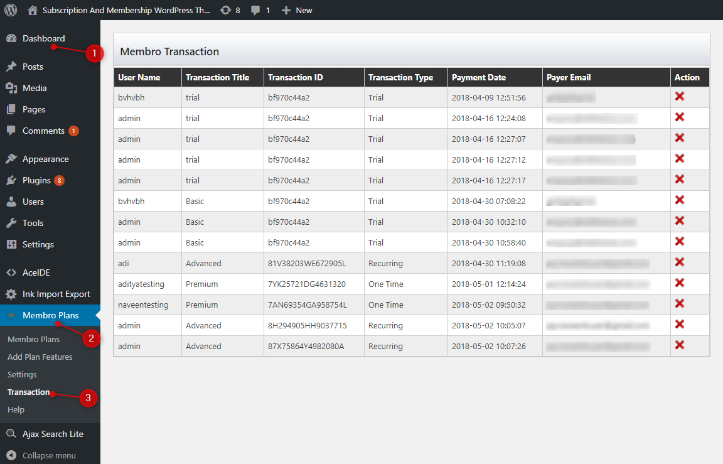
Task: Click the Posts pin icon
Action: click(x=11, y=67)
